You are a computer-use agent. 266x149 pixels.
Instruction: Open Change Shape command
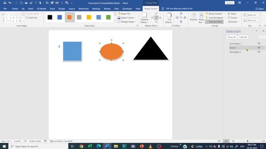click(126, 22)
